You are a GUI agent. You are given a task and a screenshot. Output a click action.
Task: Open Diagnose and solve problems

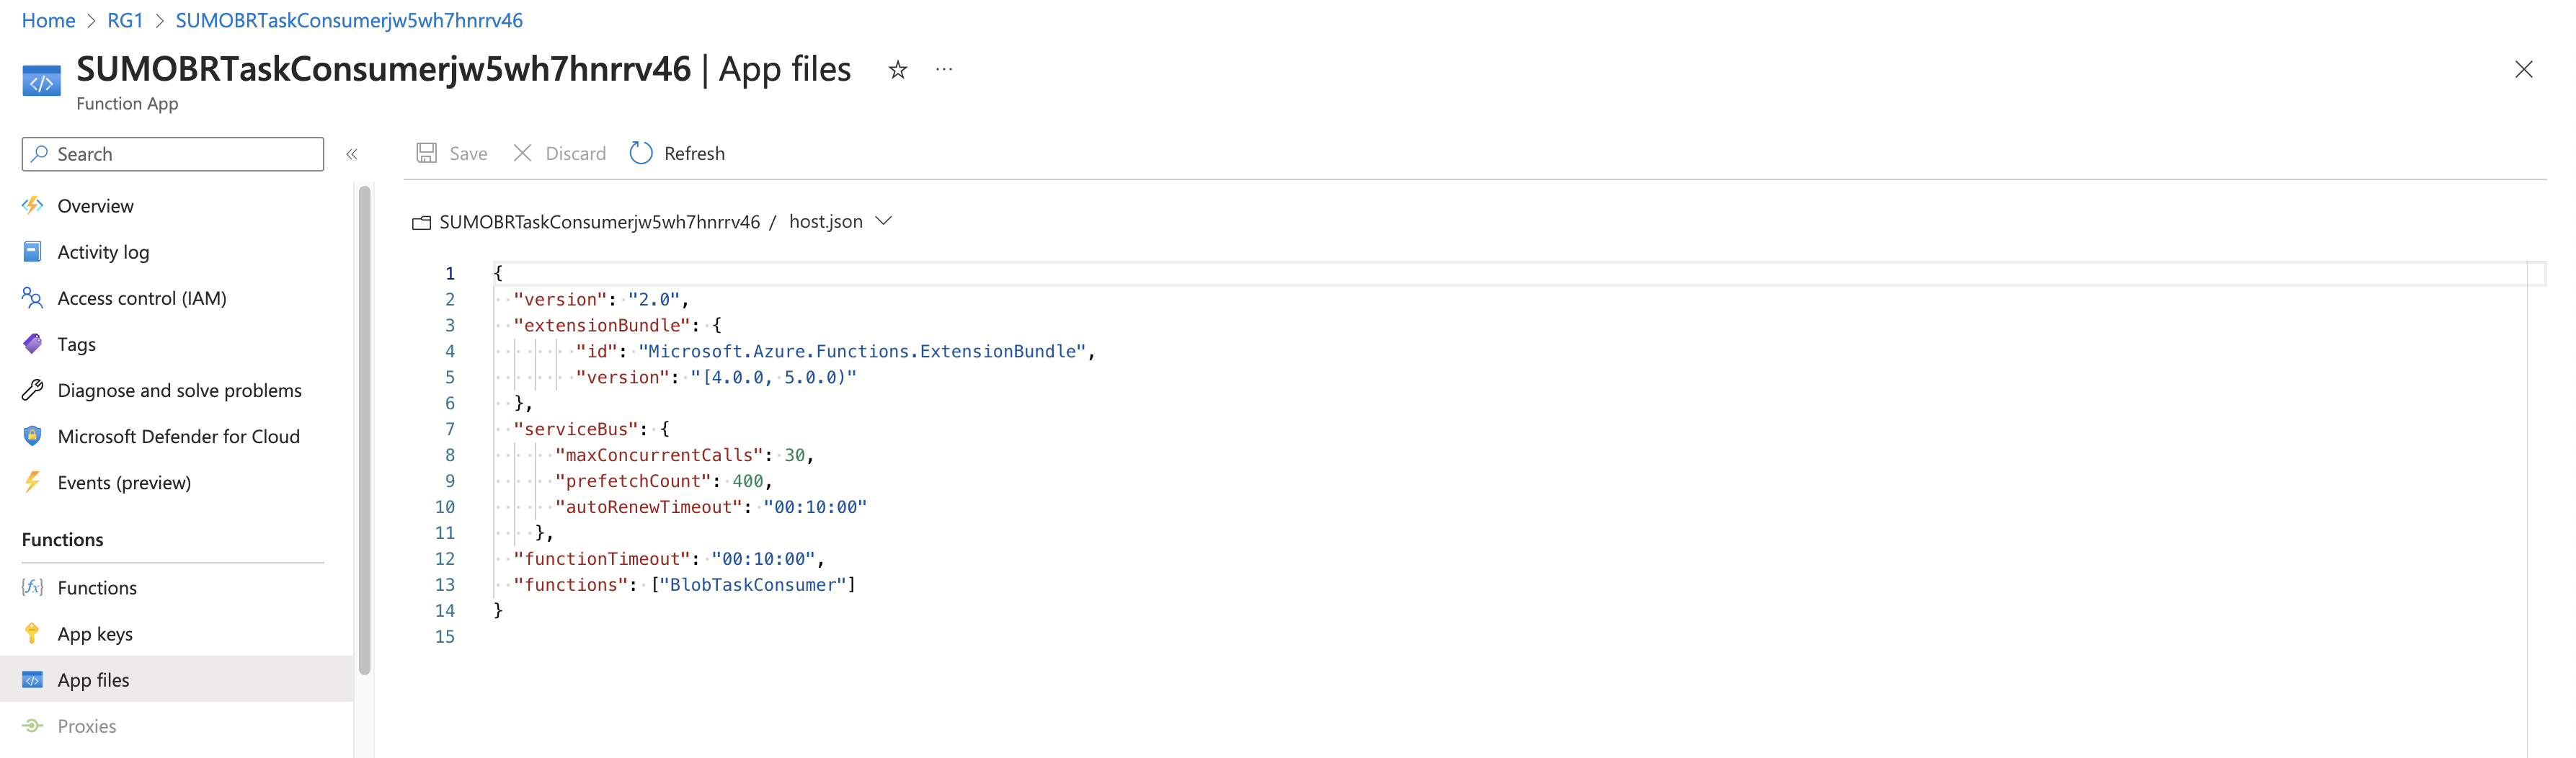(x=179, y=390)
